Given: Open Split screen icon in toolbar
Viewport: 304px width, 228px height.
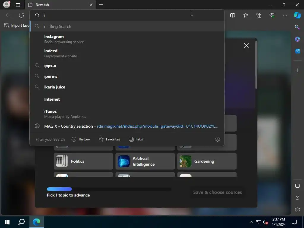Looking at the screenshot, I should [232, 15].
